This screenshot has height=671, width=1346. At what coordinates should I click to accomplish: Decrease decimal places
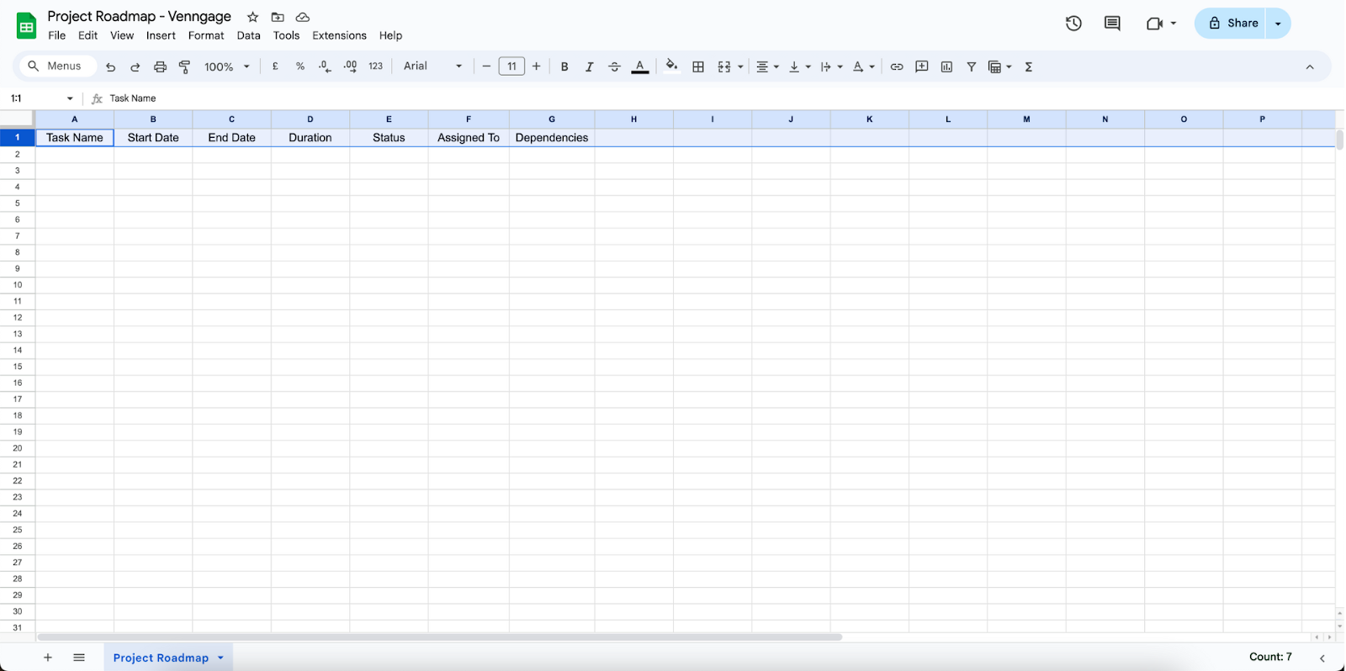[325, 66]
